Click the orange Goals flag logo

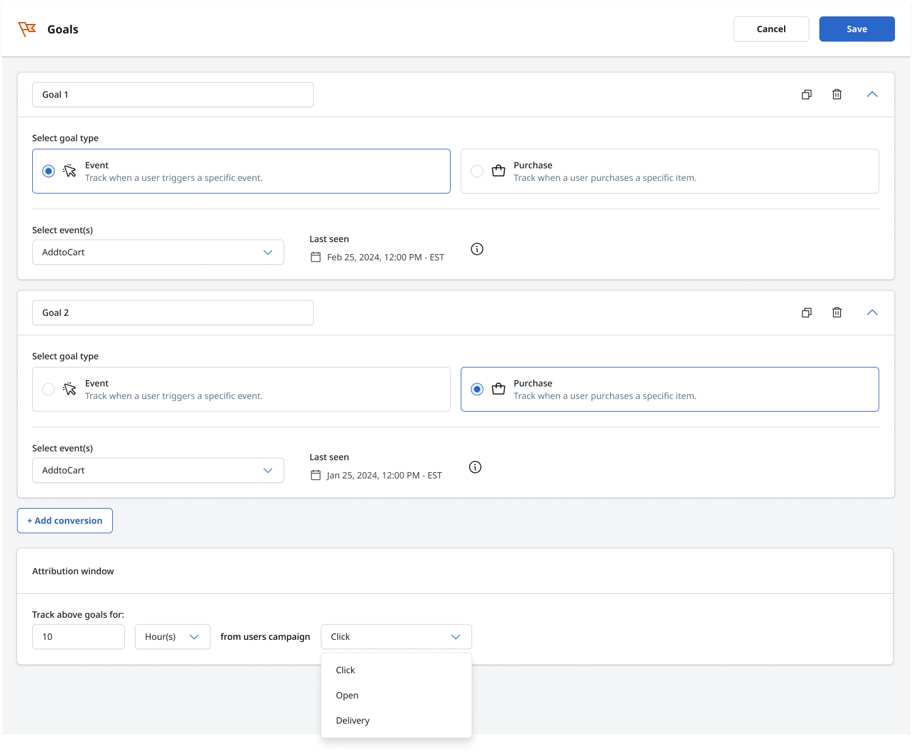point(27,29)
